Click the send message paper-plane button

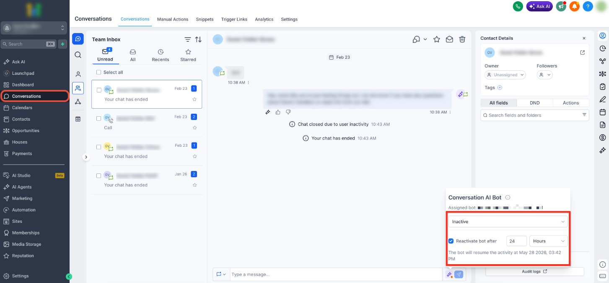click(459, 275)
